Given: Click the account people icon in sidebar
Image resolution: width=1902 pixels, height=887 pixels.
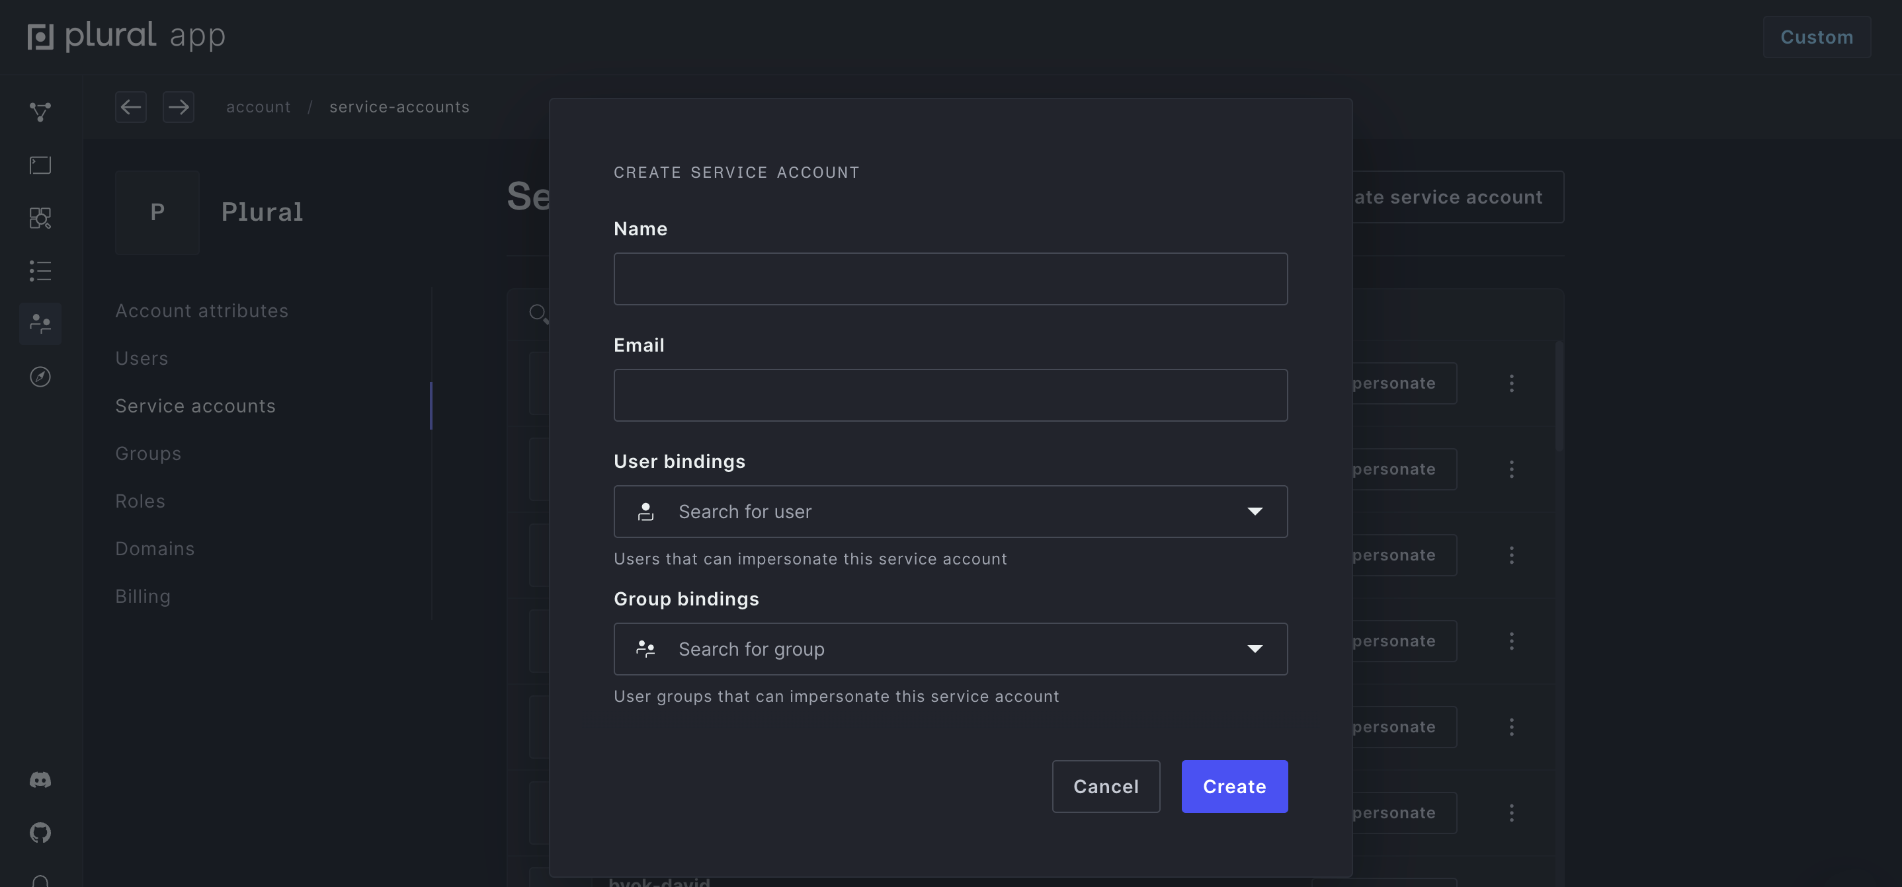Looking at the screenshot, I should [40, 324].
